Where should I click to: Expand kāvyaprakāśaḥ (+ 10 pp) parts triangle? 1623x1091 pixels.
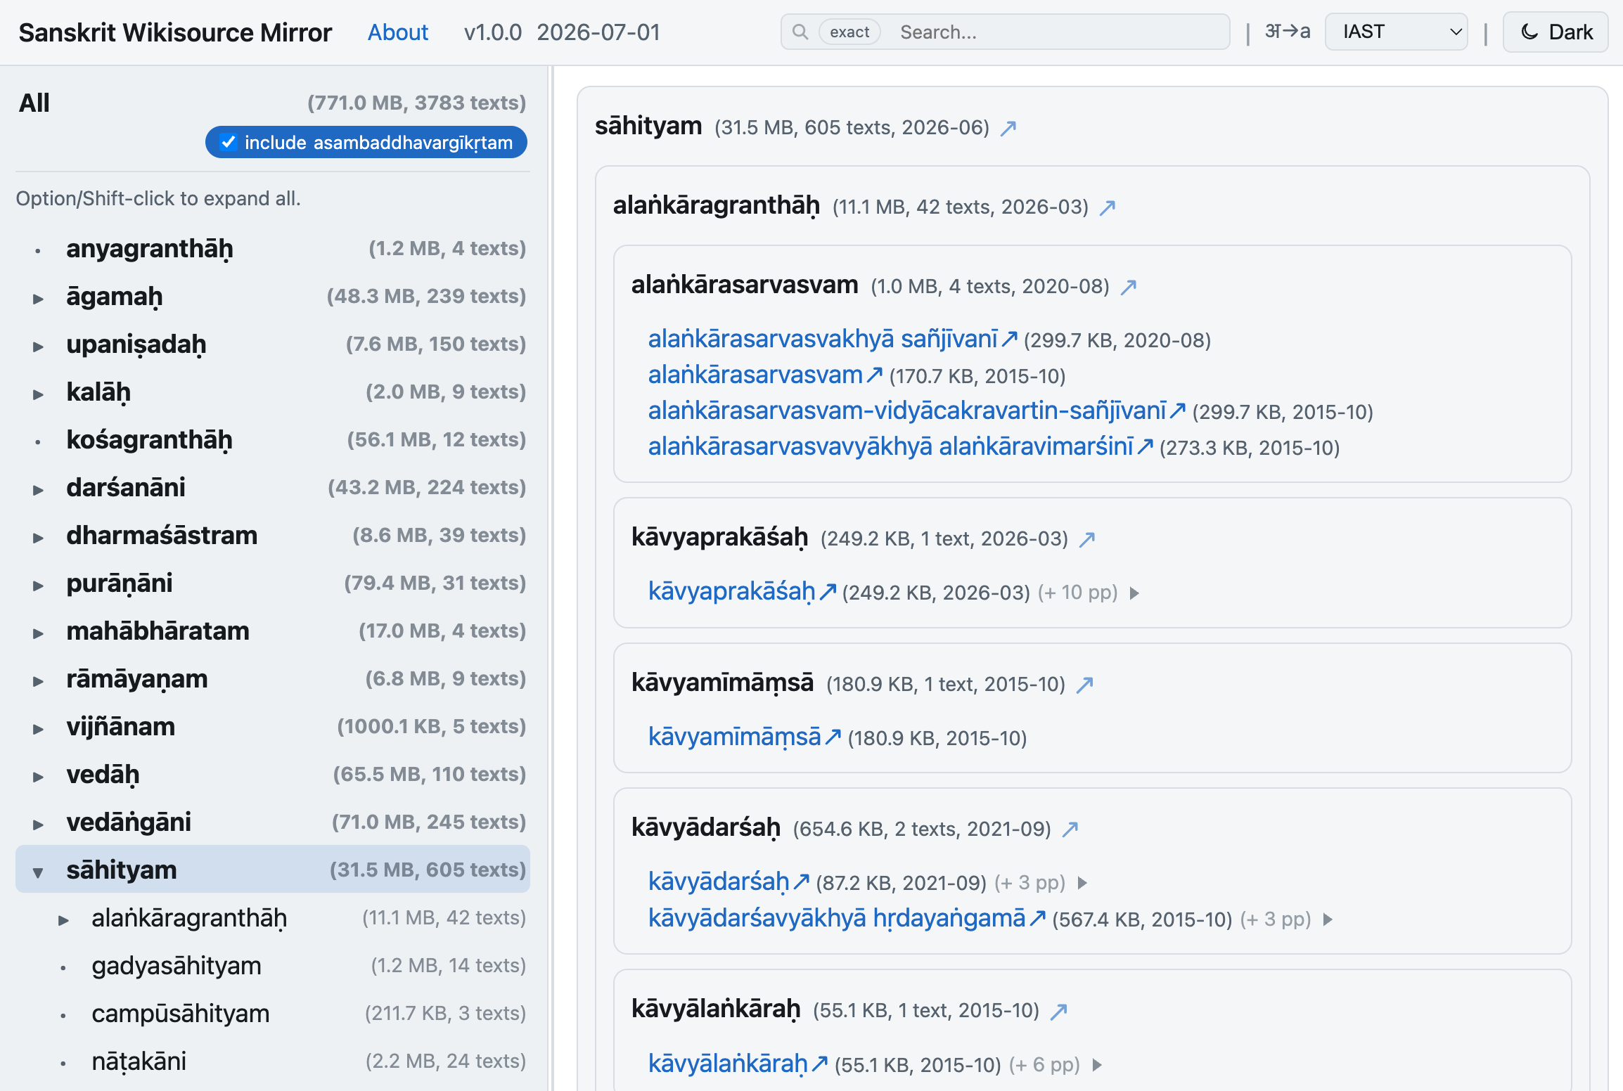[x=1134, y=593]
